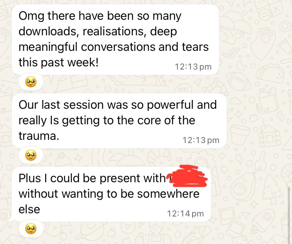Viewport: 292px width, 244px height.
Task: Open the reaction below the 'Our last session' message
Action: (x=31, y=155)
